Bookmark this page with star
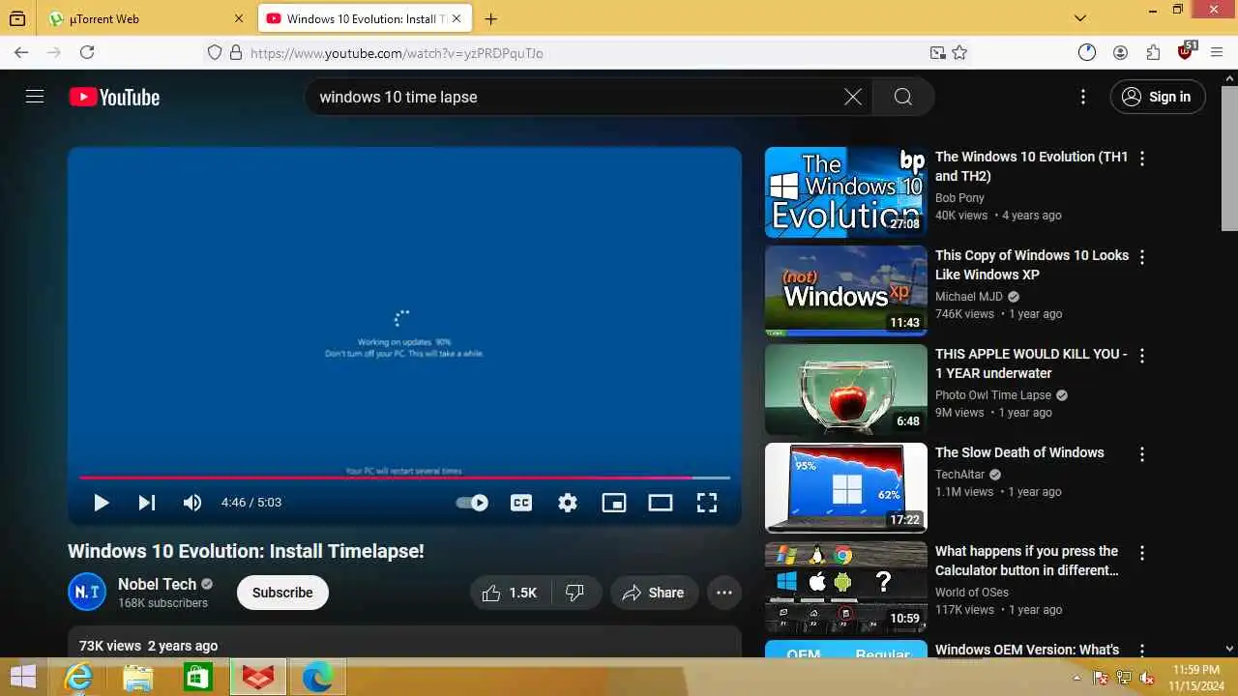The image size is (1238, 696). point(959,53)
